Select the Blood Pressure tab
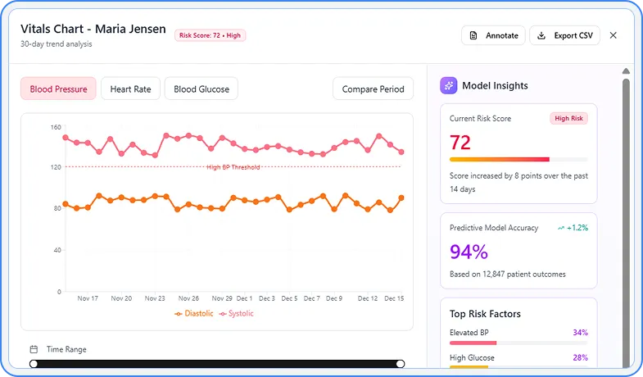This screenshot has width=643, height=377. 58,89
